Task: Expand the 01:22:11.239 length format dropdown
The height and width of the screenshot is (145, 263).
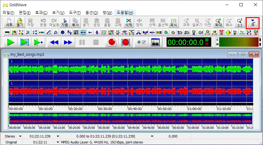Action: click(58, 136)
